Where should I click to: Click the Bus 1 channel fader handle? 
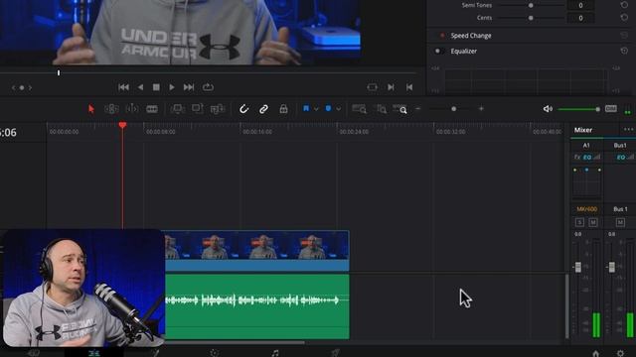(612, 267)
